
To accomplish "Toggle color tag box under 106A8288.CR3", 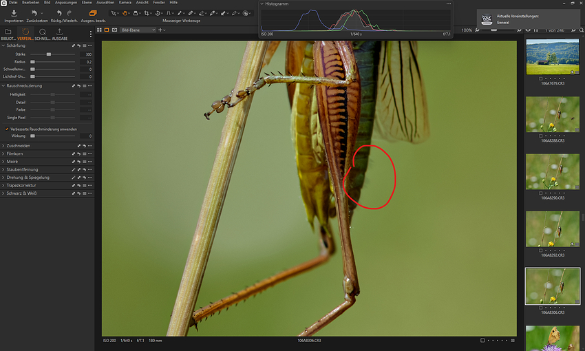I will coord(540,136).
